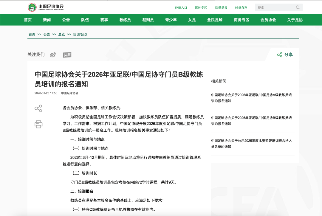This screenshot has height=216, width=322.
Task: Select 教练员 in the navigation bar
Action: click(125, 20)
